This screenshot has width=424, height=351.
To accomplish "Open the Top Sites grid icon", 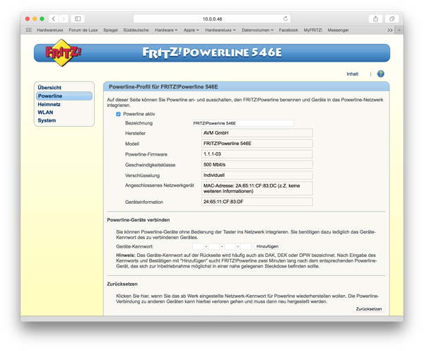I will click(x=29, y=30).
